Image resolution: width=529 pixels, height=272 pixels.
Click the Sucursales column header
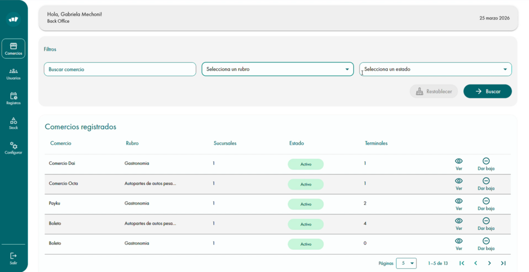click(x=225, y=143)
